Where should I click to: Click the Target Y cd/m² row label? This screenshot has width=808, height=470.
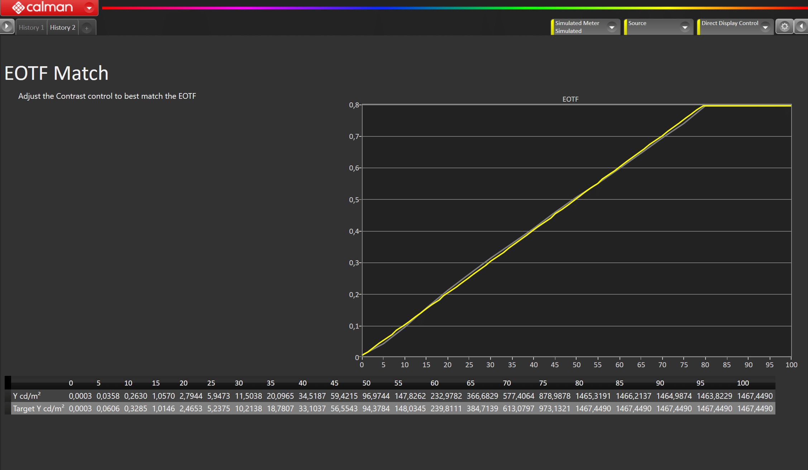[x=38, y=408]
